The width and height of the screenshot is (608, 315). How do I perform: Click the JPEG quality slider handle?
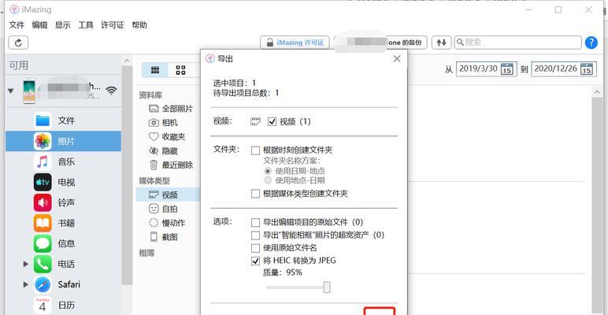tap(327, 287)
